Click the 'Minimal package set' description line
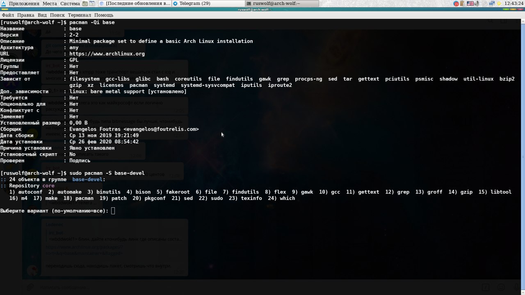Viewport: 525px width, 295px height. (x=161, y=41)
